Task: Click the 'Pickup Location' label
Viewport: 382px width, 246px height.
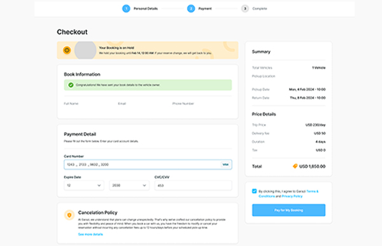Action: click(264, 76)
